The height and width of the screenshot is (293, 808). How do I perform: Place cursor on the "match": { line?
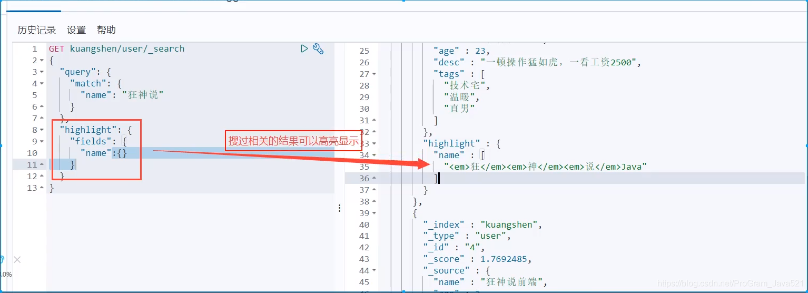coord(96,83)
